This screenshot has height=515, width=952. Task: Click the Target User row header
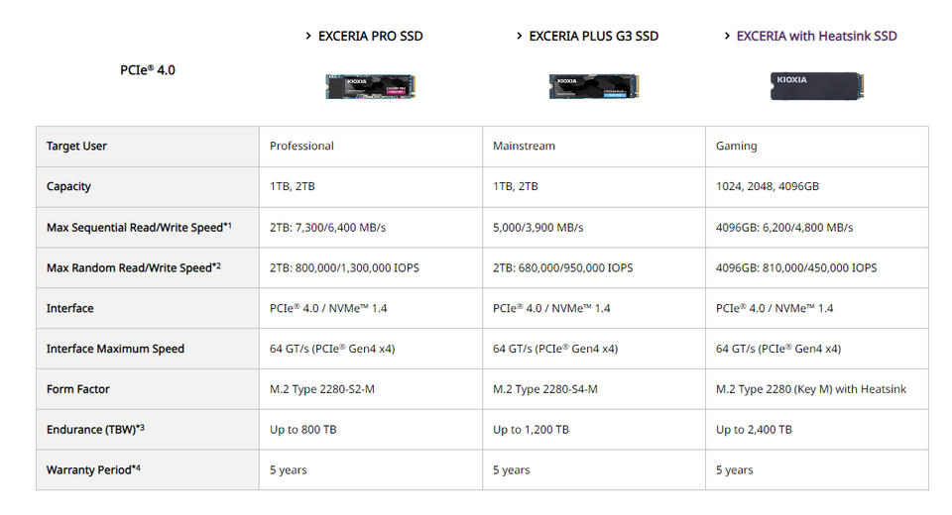click(x=148, y=147)
